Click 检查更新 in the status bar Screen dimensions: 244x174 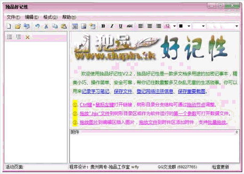pos(220,167)
